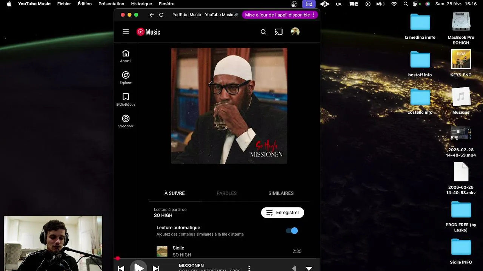Click the battery icon in menu bar
Image resolution: width=483 pixels, height=271 pixels.
click(x=381, y=4)
